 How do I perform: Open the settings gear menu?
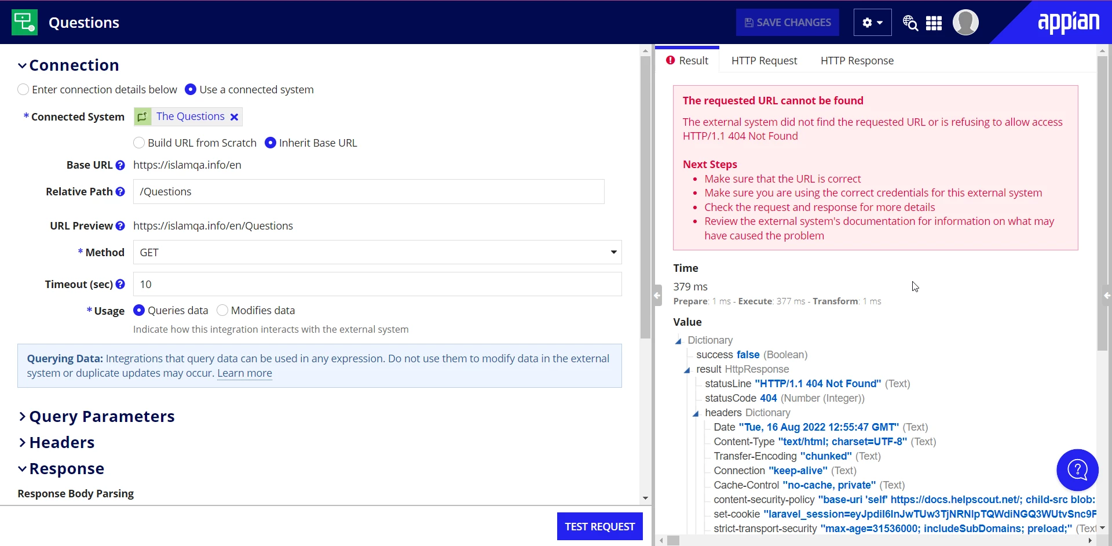[x=872, y=23]
